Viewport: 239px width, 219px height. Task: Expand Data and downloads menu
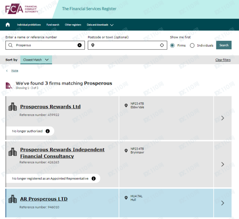[x=100, y=25]
